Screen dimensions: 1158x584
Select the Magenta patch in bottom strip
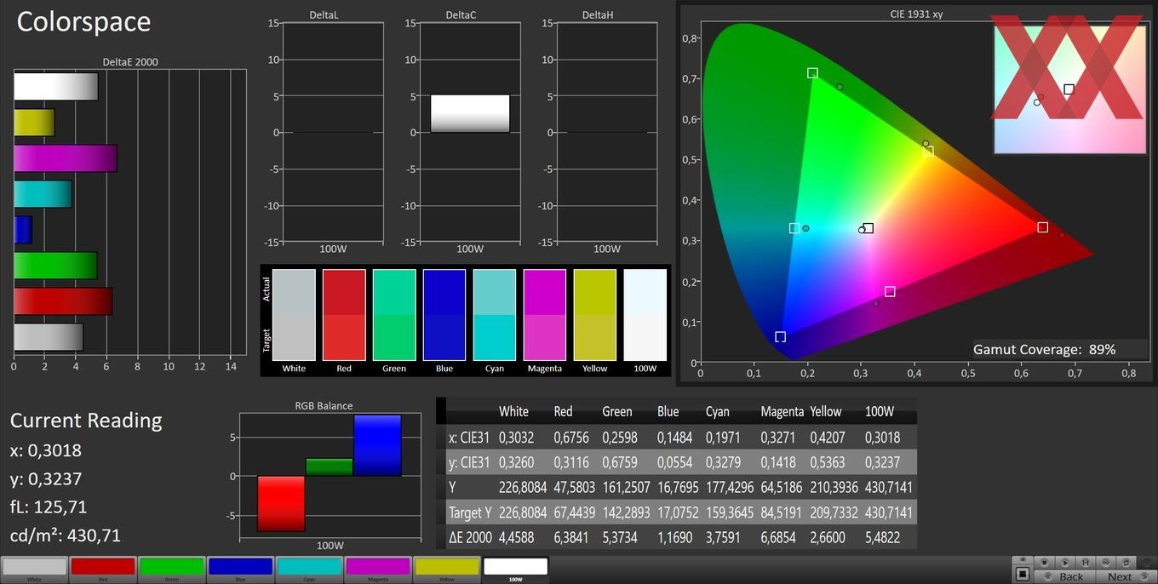(x=378, y=569)
